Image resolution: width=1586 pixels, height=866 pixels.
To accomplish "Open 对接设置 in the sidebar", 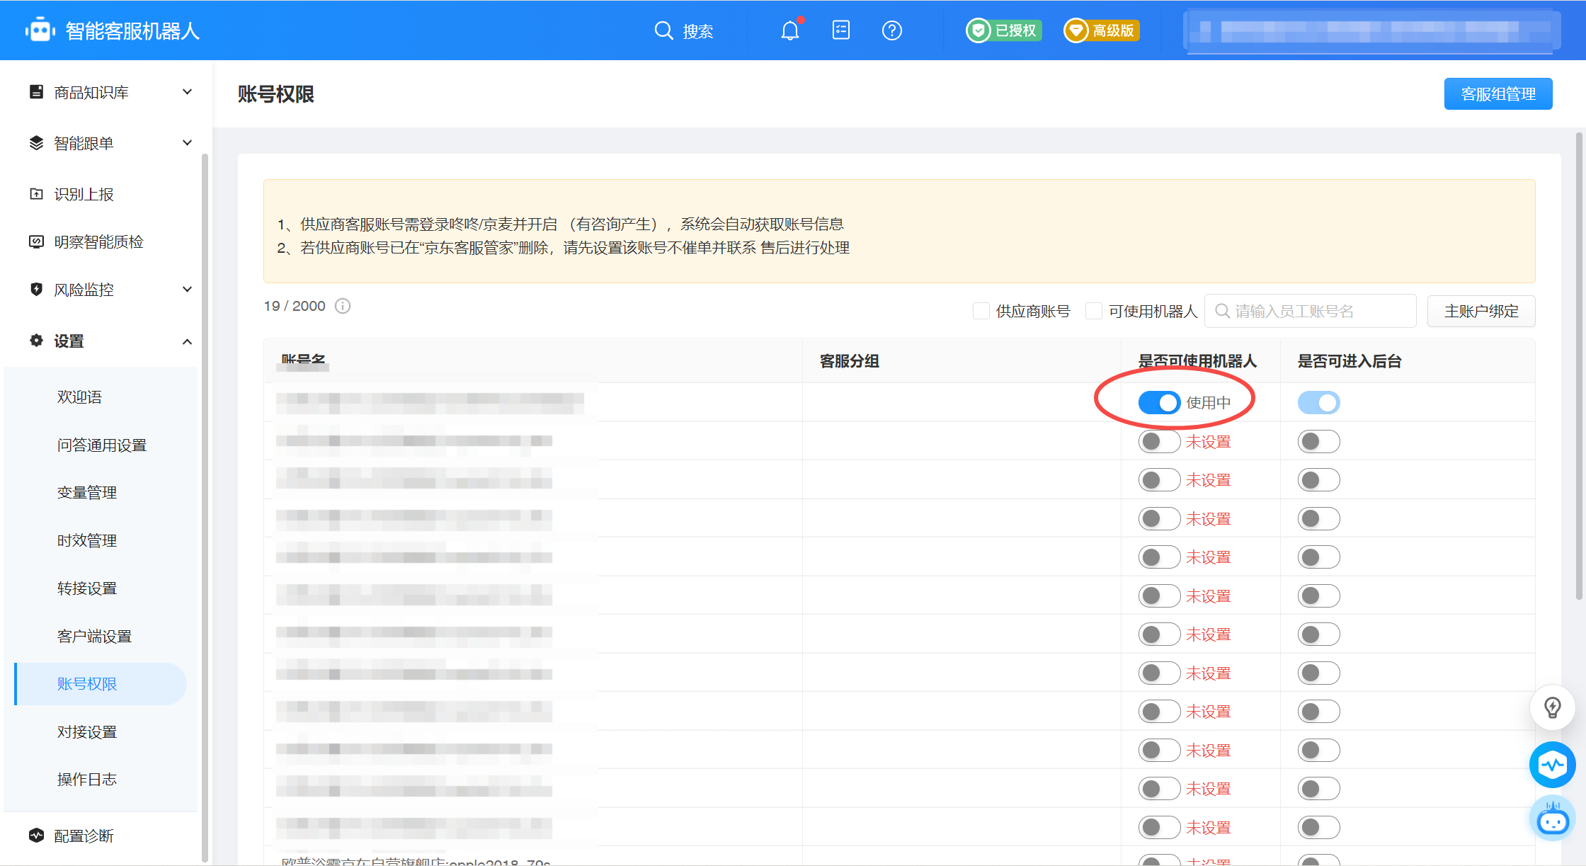I will [x=86, y=731].
